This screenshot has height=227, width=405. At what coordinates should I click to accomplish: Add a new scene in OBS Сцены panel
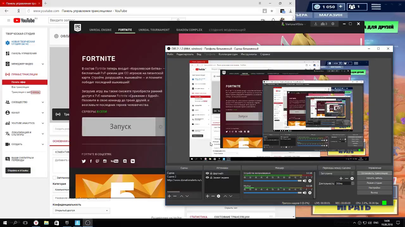(x=169, y=196)
